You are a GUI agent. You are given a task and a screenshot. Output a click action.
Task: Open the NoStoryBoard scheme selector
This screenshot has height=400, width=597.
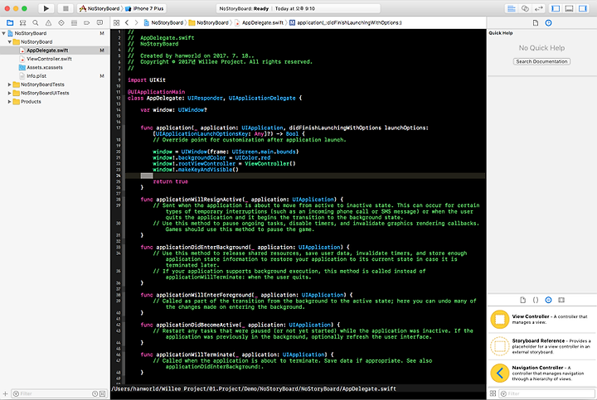click(99, 8)
